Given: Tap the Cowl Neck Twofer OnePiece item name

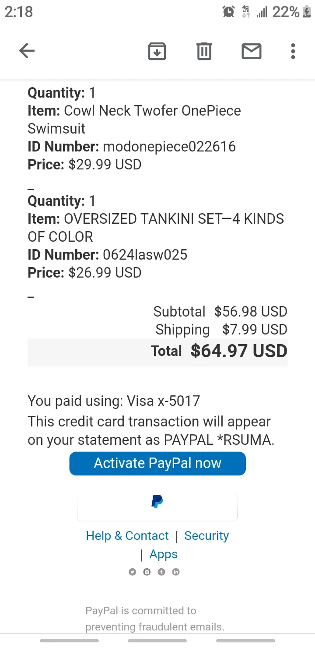Looking at the screenshot, I should pyautogui.click(x=134, y=120).
